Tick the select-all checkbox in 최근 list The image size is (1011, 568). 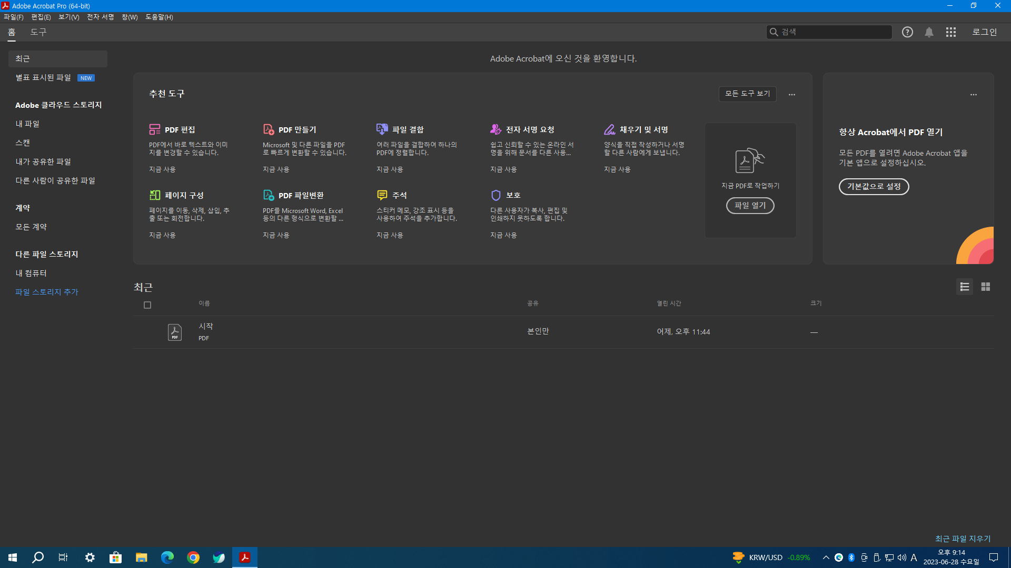tap(147, 305)
